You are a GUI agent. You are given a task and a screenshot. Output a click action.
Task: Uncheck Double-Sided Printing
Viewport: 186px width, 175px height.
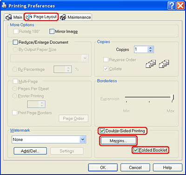pyautogui.click(x=102, y=131)
